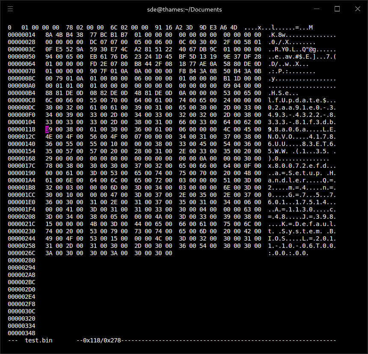Click hex byte 8A at offset 00000014
Viewport: 368px width, 354px height.
49,35
